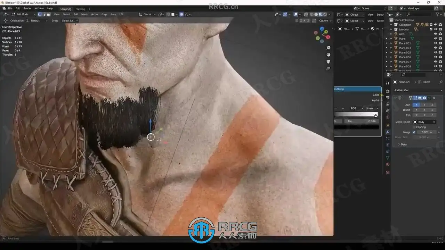Open the viewport Select menu
The height and width of the screenshot is (250, 445).
(x=66, y=15)
